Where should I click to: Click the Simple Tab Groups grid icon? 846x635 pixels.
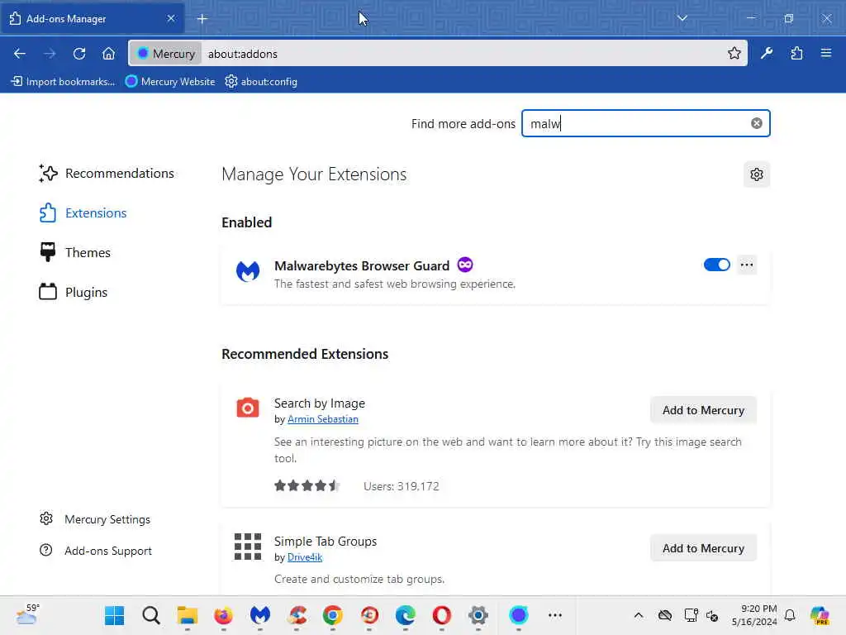(x=248, y=547)
